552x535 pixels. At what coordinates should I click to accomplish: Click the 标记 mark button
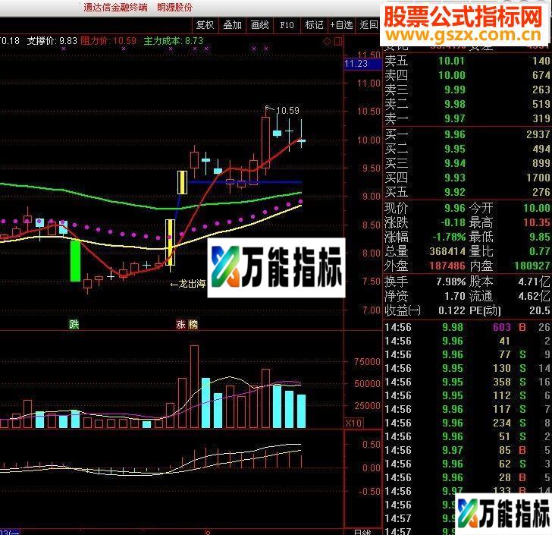(314, 24)
